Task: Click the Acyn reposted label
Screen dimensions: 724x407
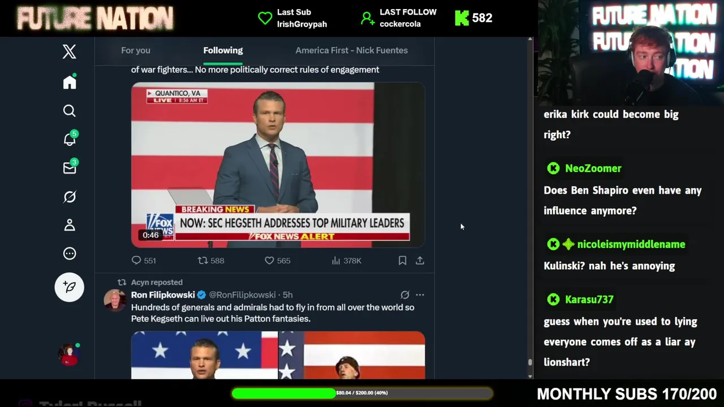Action: click(157, 282)
